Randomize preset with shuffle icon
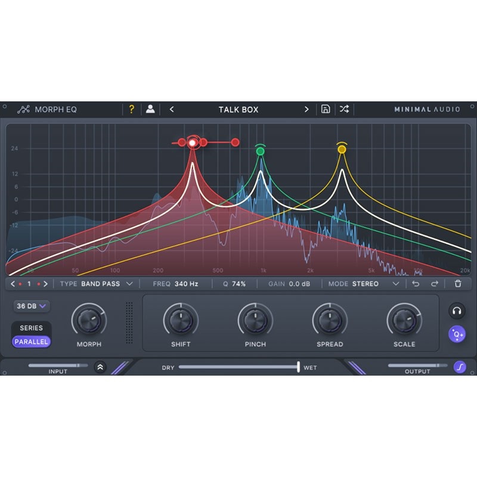Image resolution: width=477 pixels, height=477 pixels. pyautogui.click(x=344, y=109)
